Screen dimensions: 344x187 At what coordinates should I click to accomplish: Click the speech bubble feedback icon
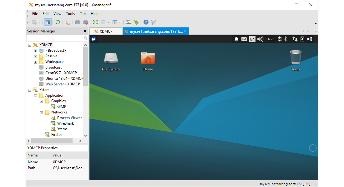click(154, 22)
